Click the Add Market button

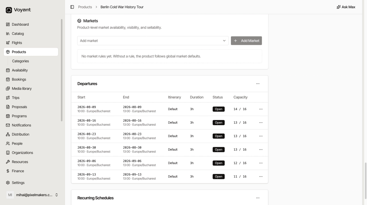click(x=247, y=41)
